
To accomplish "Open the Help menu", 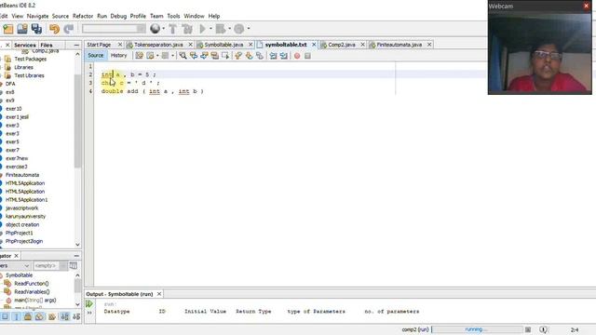I will point(214,16).
